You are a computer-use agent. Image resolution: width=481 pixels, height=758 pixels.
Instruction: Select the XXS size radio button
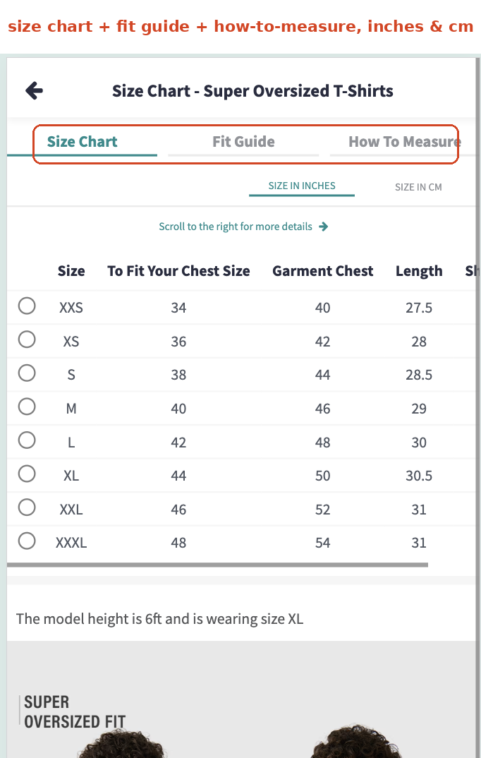(27, 306)
